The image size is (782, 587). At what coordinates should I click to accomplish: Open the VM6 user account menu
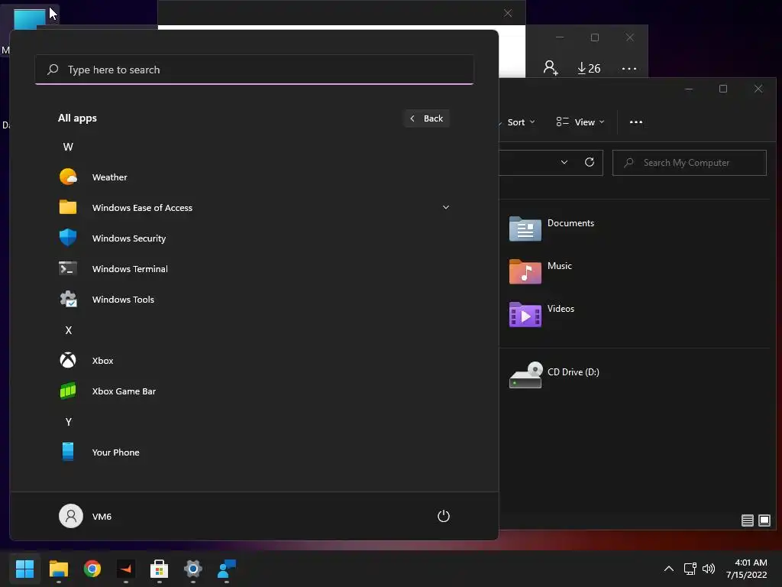[86, 516]
